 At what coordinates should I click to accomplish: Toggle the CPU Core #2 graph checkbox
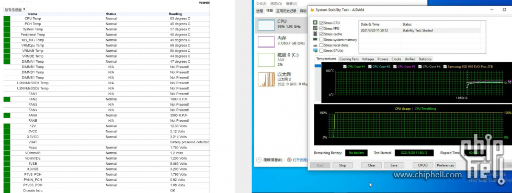click(x=370, y=66)
